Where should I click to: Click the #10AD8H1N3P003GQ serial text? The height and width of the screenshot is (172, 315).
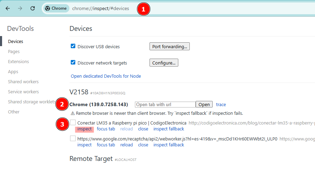point(108,93)
